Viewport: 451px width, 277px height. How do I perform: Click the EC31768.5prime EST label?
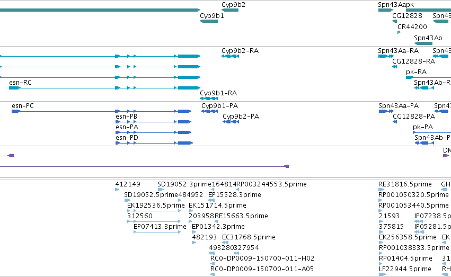point(249,237)
